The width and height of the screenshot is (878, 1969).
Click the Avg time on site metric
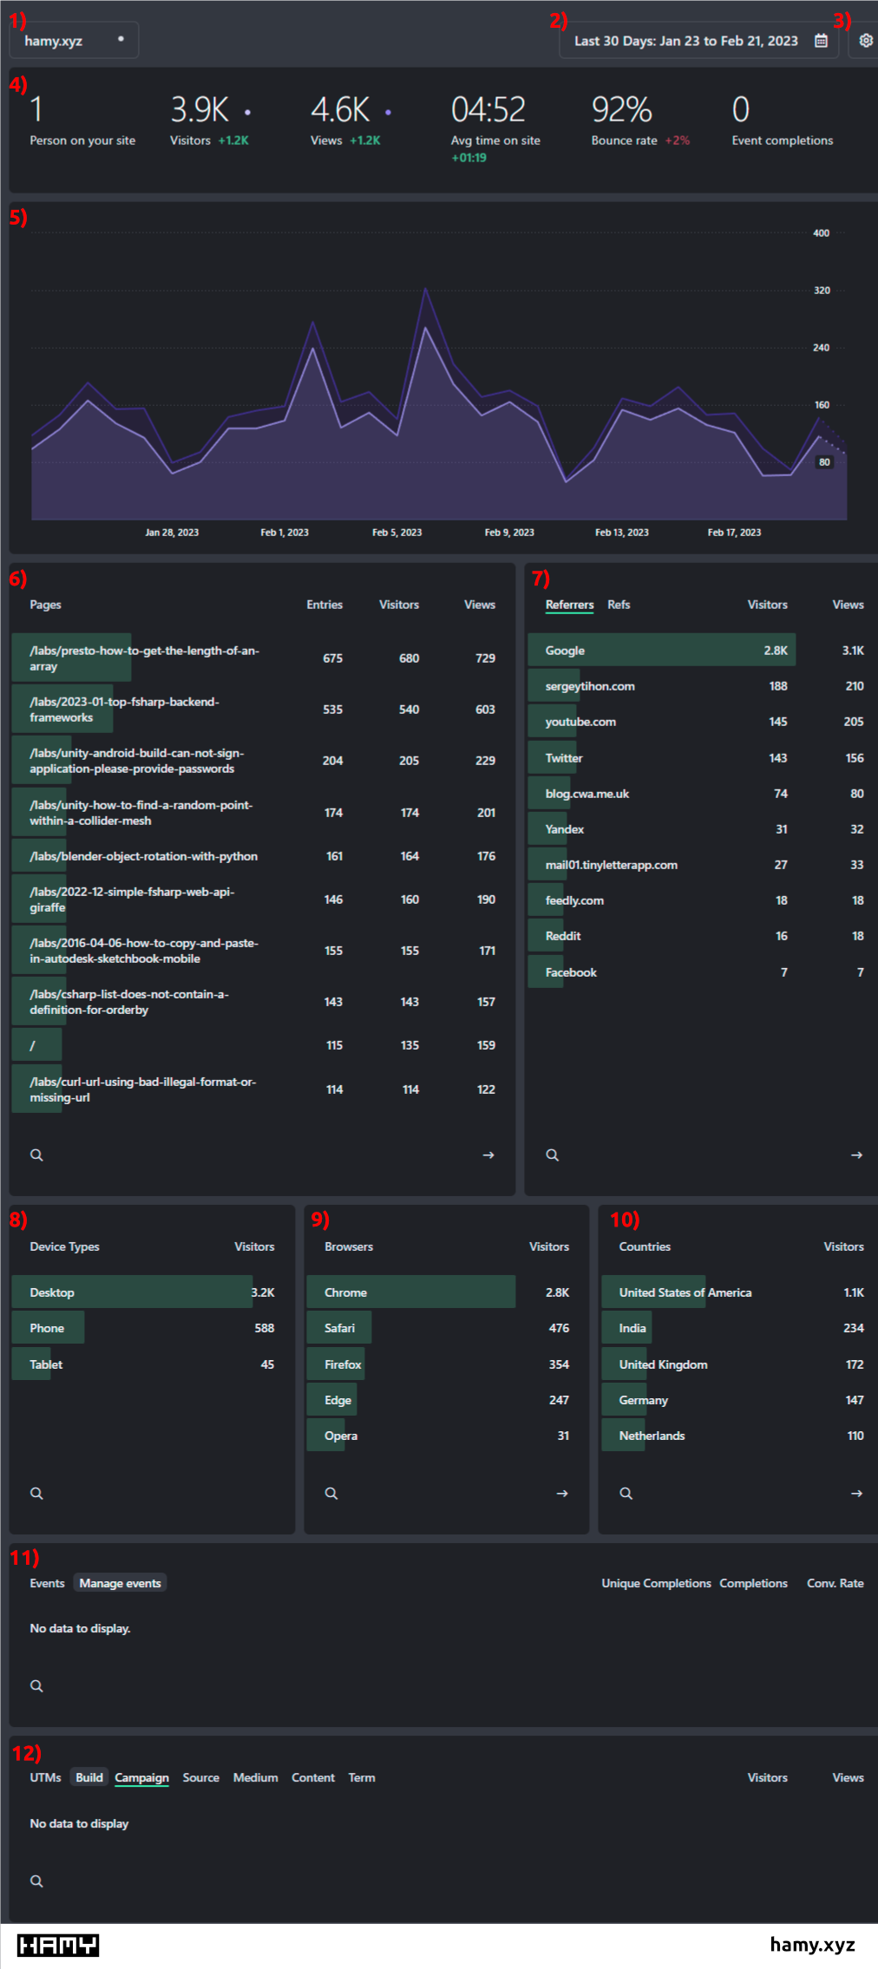click(x=495, y=128)
